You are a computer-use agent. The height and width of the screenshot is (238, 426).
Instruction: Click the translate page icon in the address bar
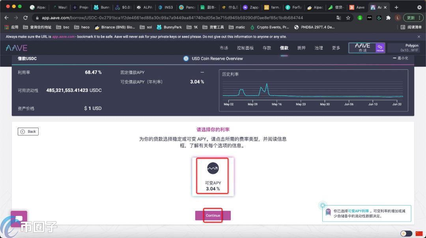pyautogui.click(x=338, y=18)
